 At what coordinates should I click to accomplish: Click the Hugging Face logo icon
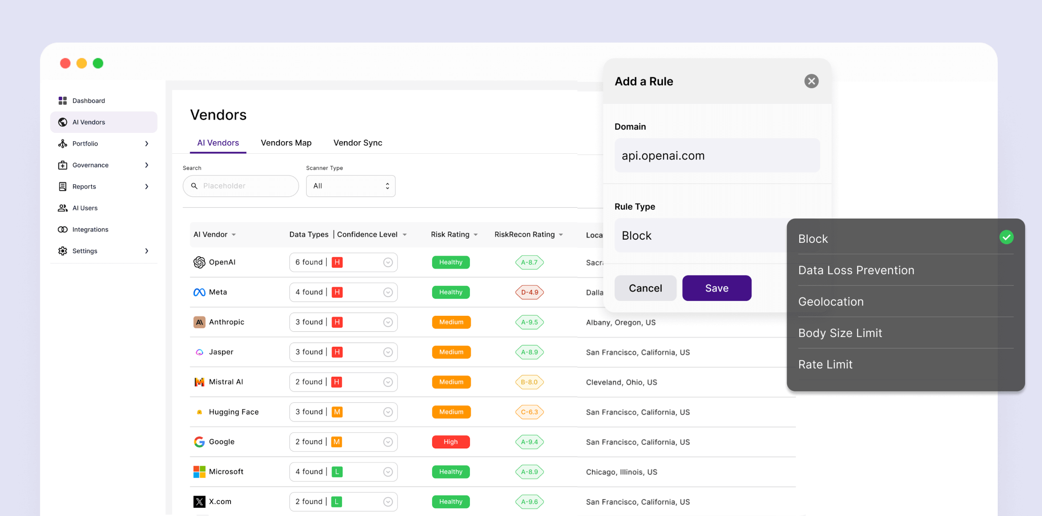tap(199, 412)
